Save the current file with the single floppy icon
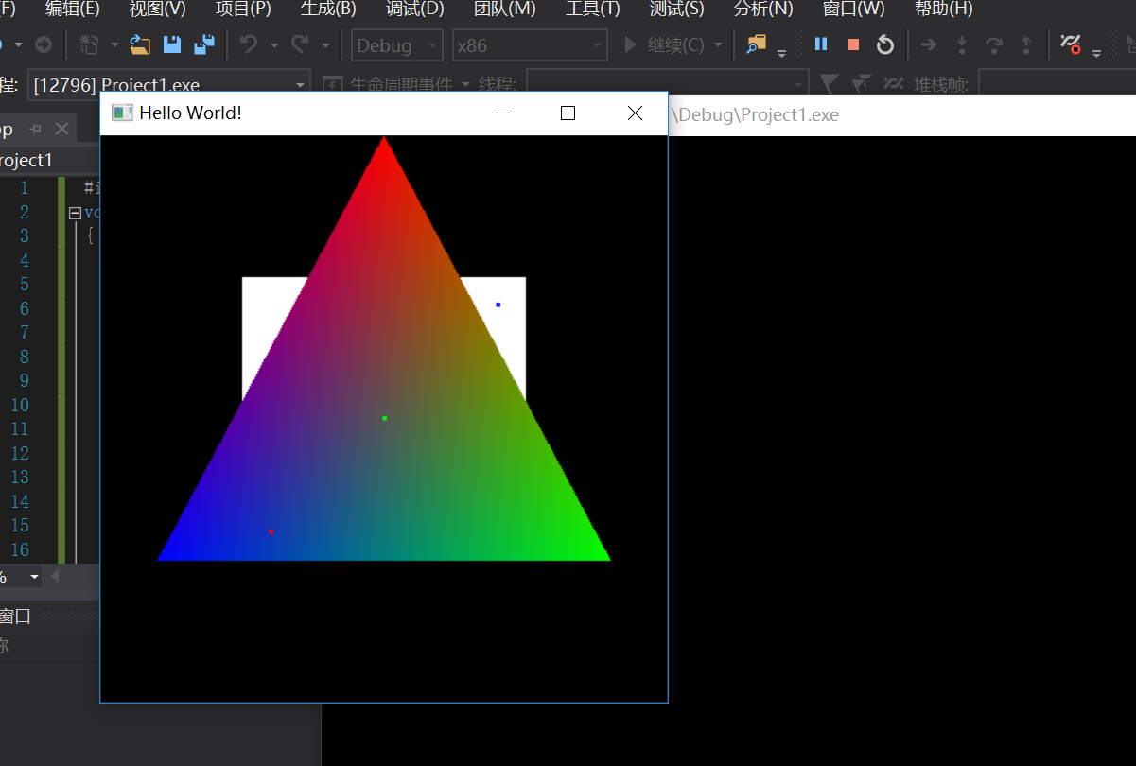This screenshot has height=766, width=1136. pyautogui.click(x=171, y=44)
